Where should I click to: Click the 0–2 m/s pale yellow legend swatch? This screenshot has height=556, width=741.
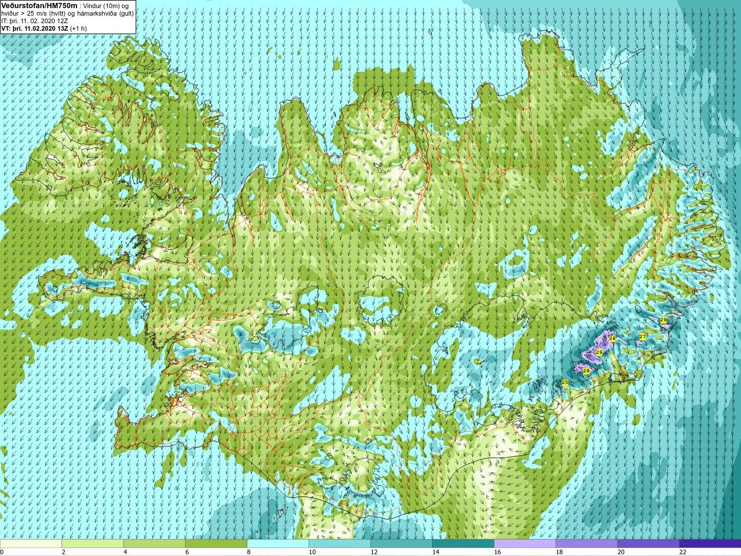(31, 544)
